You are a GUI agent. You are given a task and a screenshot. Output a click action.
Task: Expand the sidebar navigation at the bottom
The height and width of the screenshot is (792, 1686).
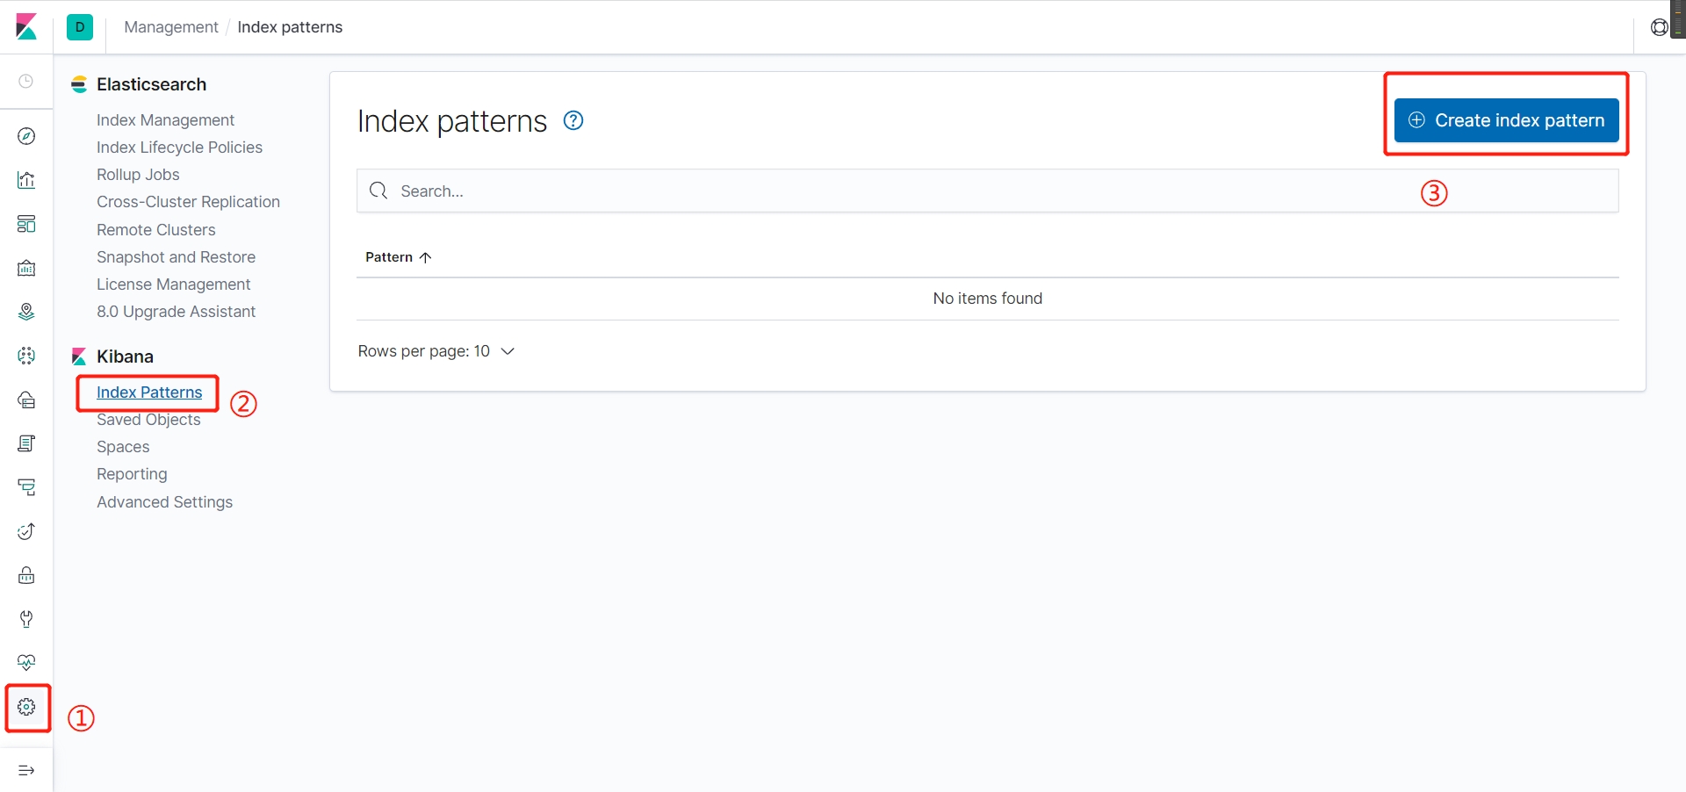(26, 770)
